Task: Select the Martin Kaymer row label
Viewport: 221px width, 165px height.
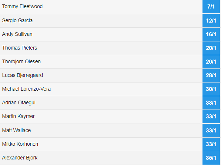Action: pyautogui.click(x=18, y=117)
